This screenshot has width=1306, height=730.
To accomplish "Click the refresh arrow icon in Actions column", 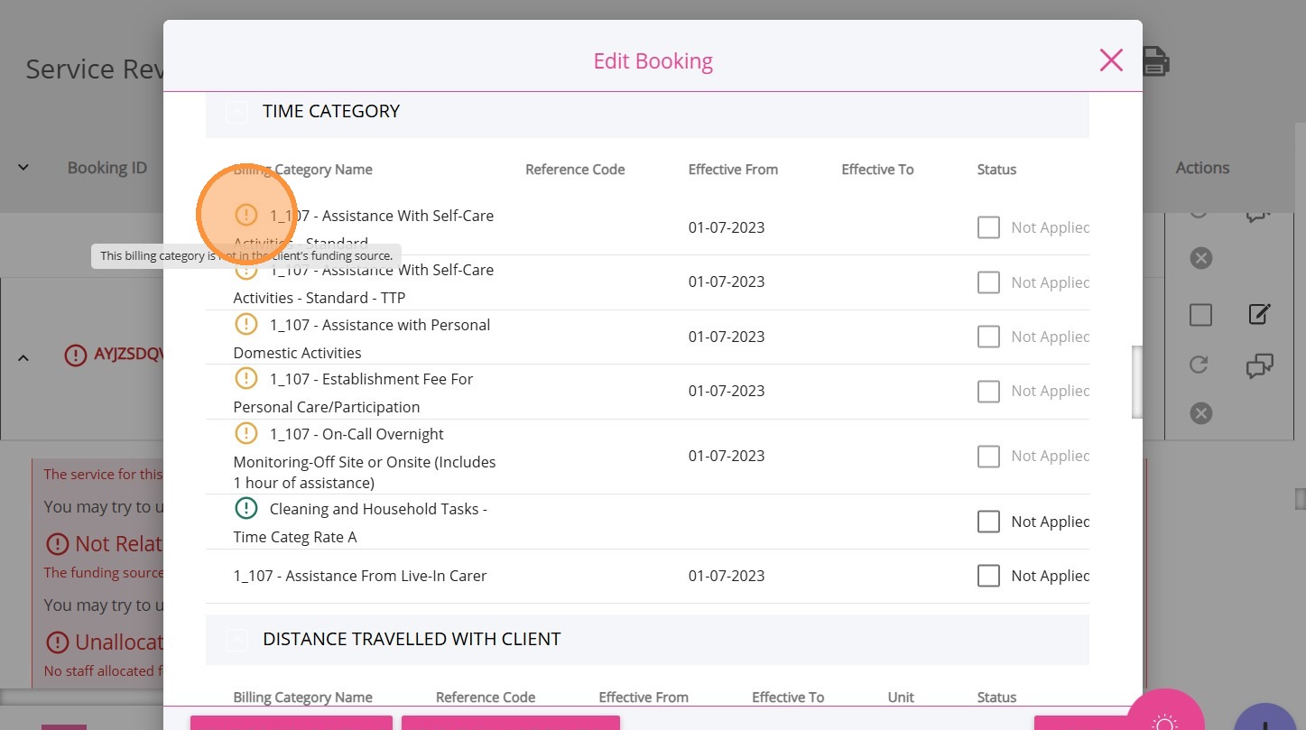I will click(1199, 365).
